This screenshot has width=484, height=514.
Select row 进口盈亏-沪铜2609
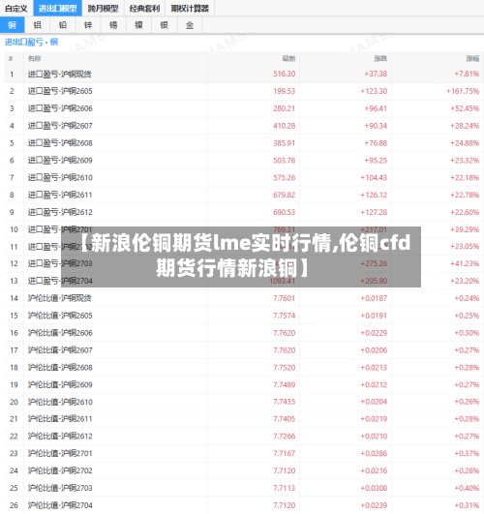tap(244, 161)
